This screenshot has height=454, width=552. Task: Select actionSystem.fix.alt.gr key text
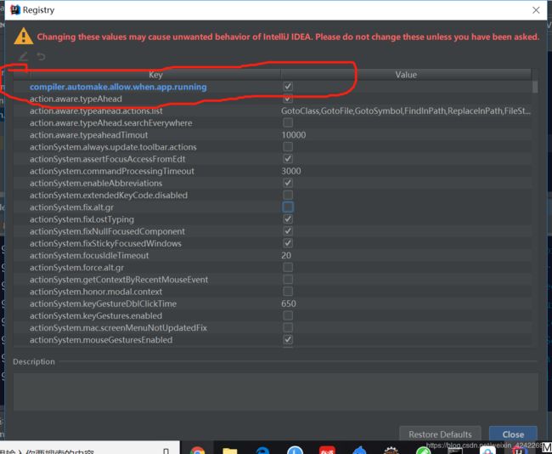pos(72,207)
